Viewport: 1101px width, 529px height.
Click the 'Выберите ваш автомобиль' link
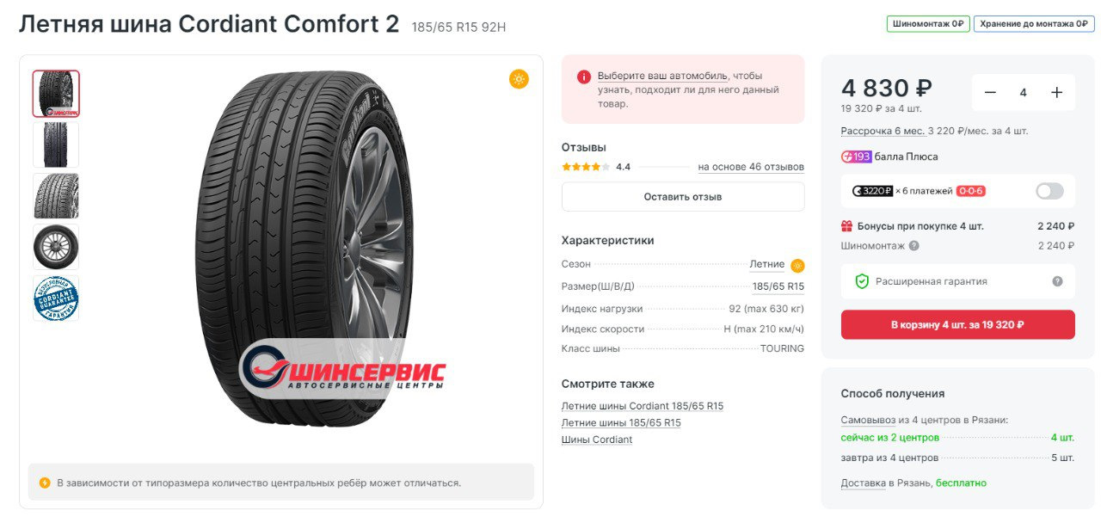coord(662,76)
